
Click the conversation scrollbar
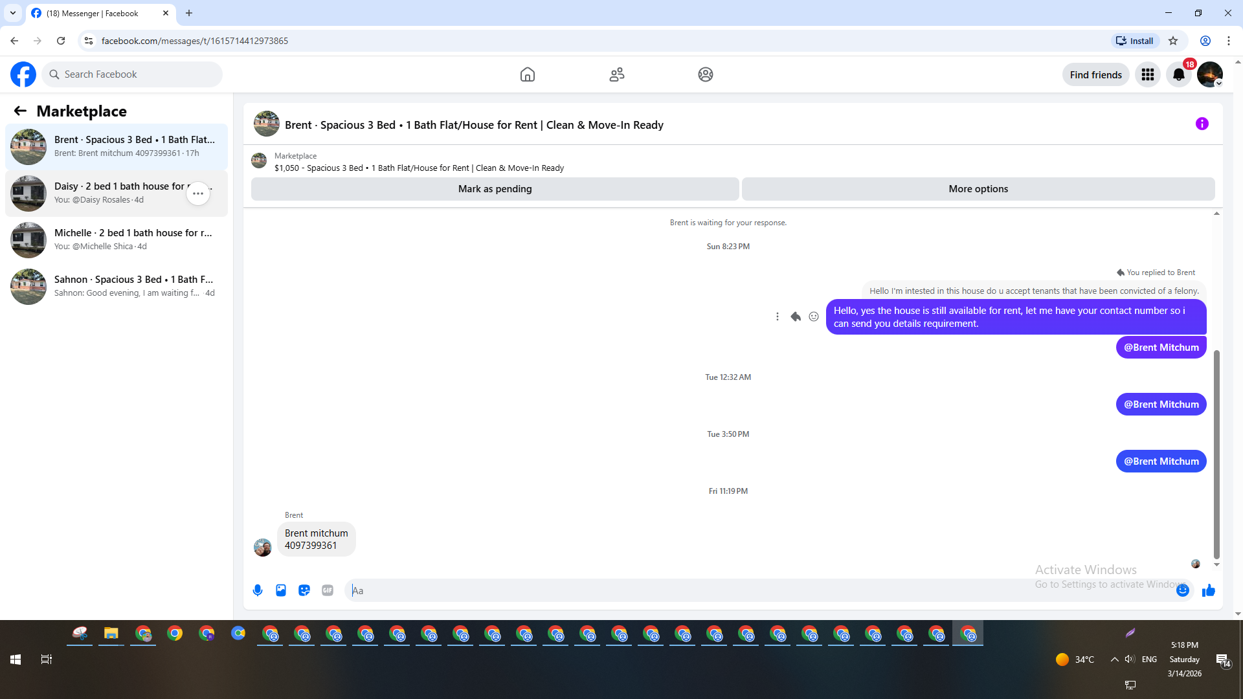[x=1216, y=454]
